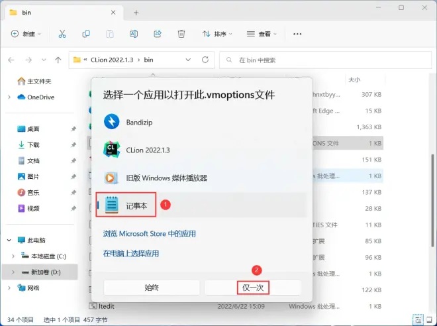The image size is (437, 326).
Task: Go forward with the right arrow
Action: tap(28, 60)
